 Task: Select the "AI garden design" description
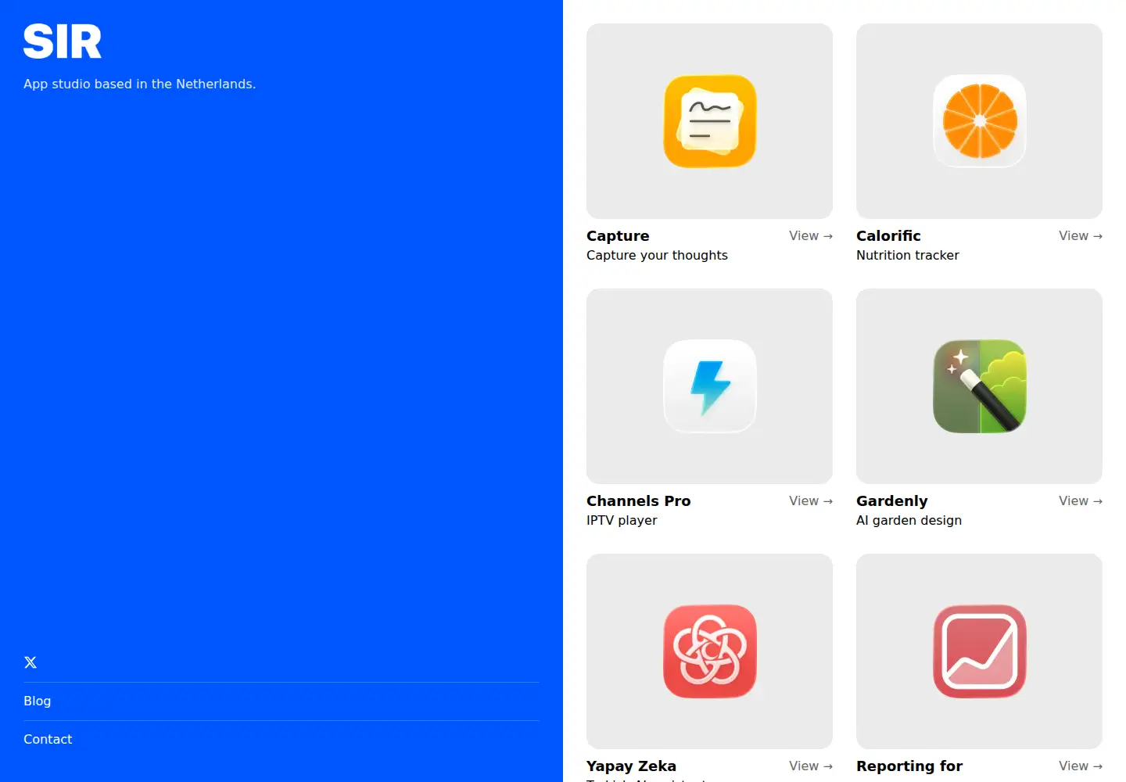(909, 520)
